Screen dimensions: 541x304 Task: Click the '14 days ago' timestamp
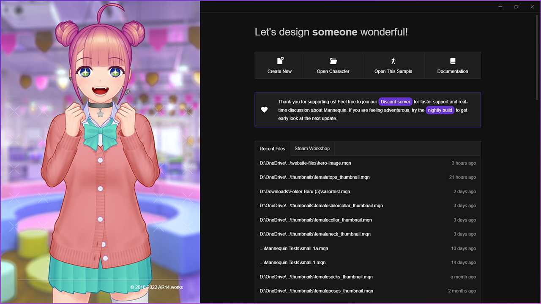(463, 263)
